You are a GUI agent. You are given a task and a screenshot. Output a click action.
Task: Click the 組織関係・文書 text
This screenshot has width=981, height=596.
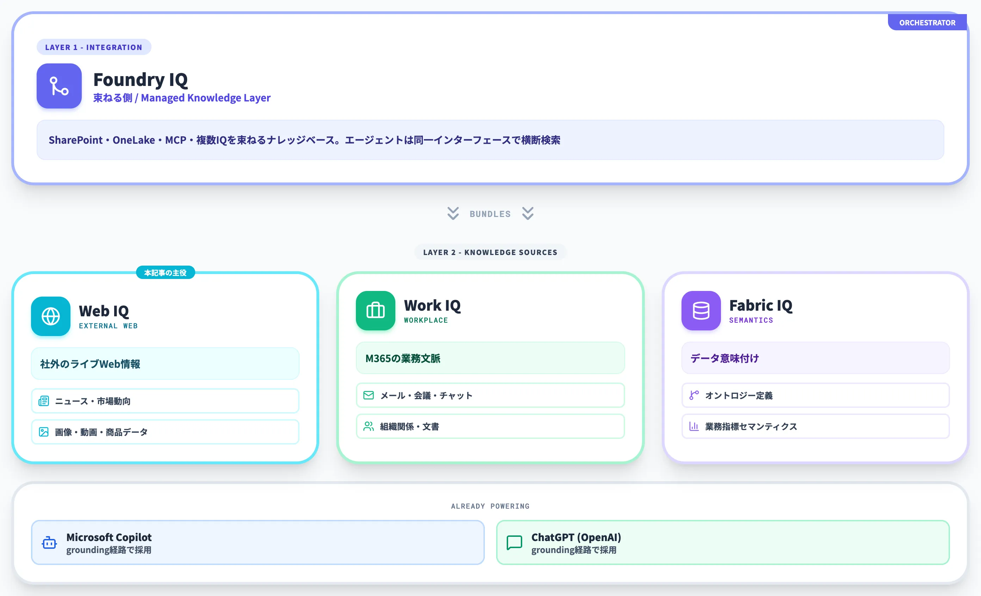[410, 427]
